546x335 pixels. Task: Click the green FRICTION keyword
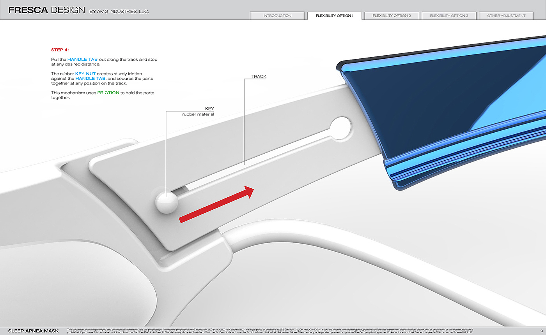pos(108,93)
